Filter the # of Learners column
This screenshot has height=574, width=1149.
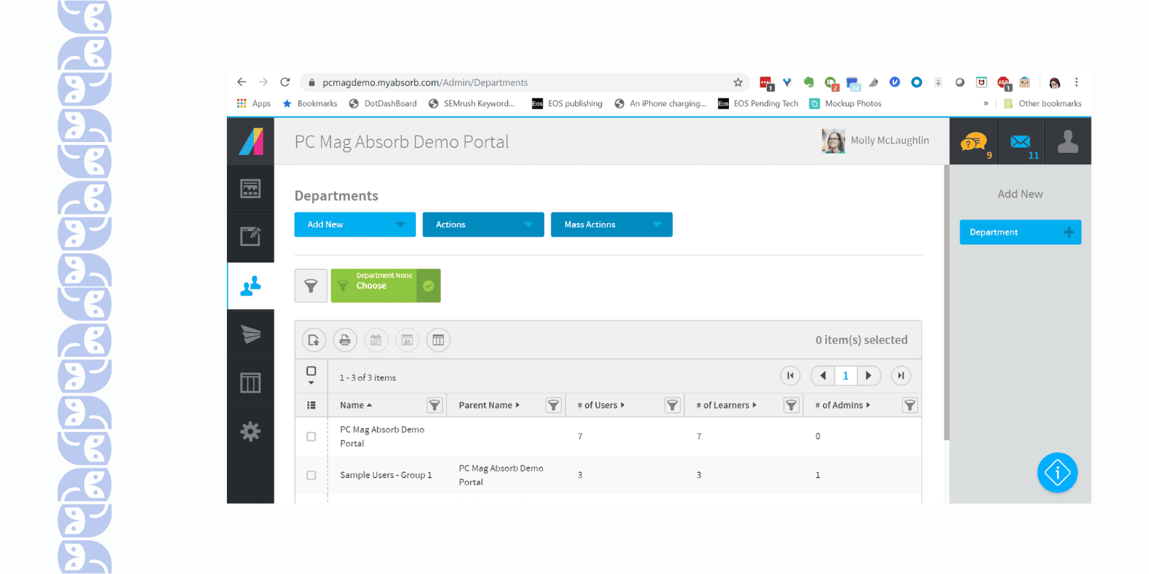point(791,405)
